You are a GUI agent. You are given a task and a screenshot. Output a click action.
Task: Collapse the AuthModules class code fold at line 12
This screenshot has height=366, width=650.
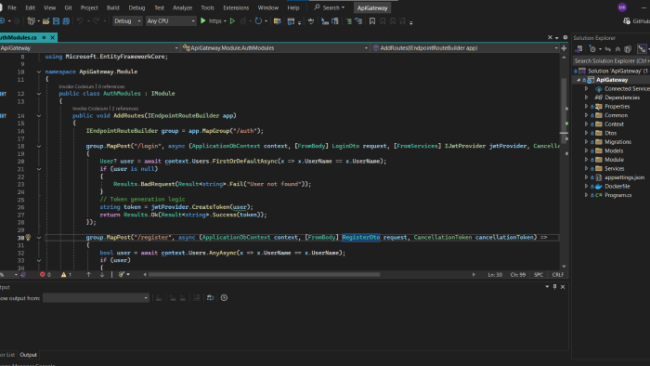point(39,94)
